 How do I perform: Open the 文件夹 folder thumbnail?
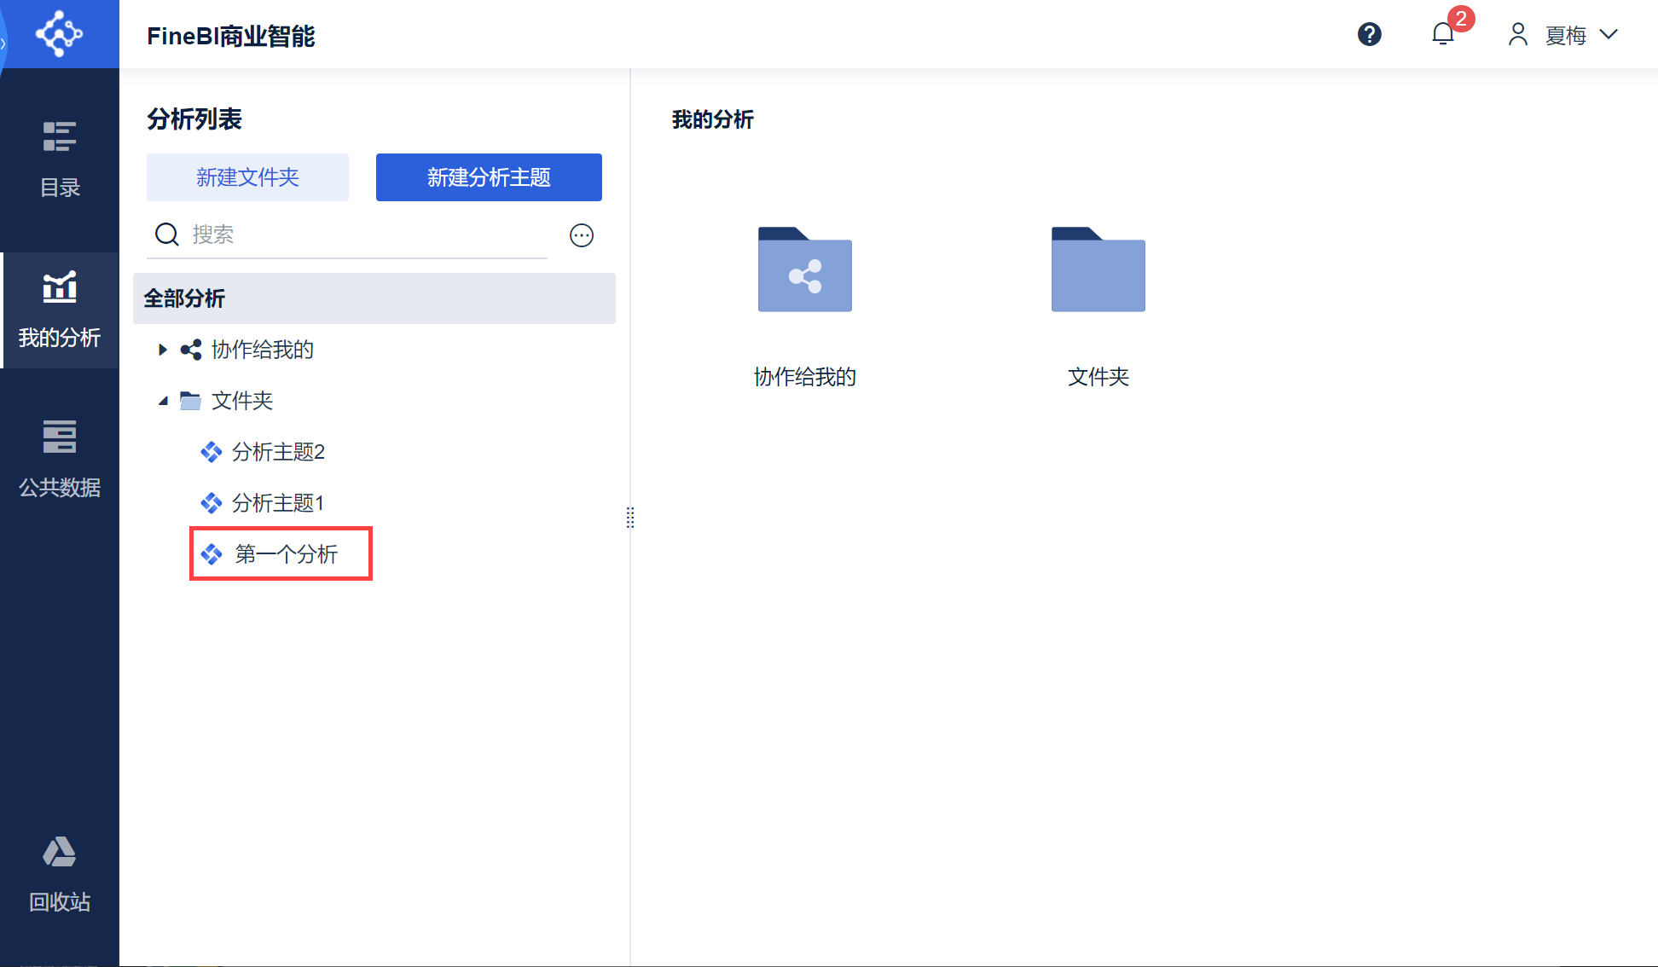[1098, 270]
